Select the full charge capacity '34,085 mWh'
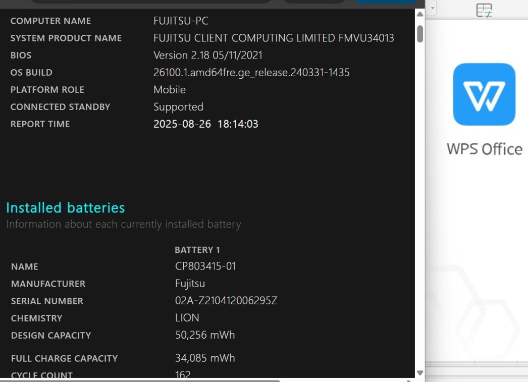528x382 pixels. (x=205, y=358)
